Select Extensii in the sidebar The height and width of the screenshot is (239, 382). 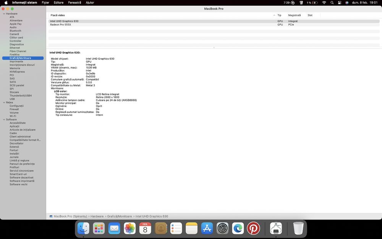14,147
